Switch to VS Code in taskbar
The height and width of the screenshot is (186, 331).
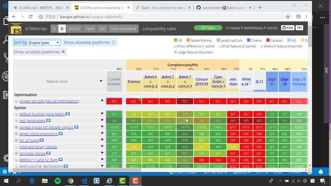(x=84, y=181)
